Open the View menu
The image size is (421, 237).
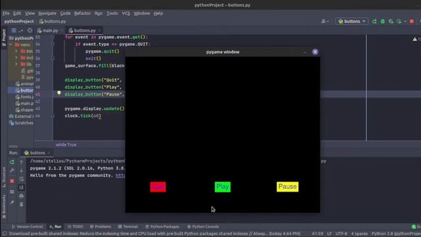tap(30, 13)
